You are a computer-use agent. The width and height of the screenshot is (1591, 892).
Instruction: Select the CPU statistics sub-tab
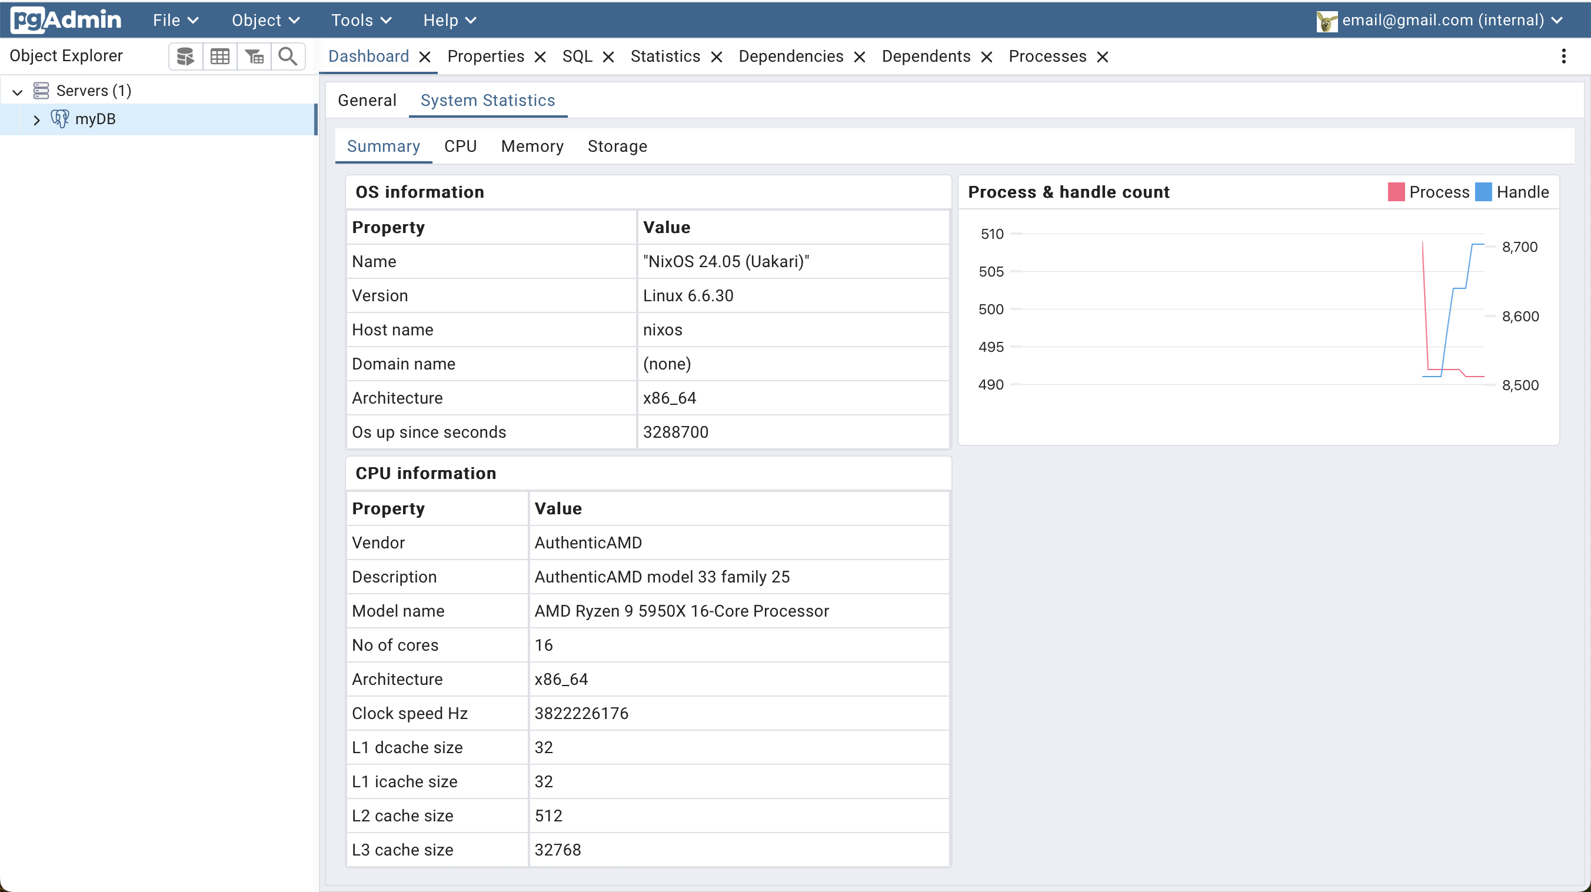pos(460,147)
